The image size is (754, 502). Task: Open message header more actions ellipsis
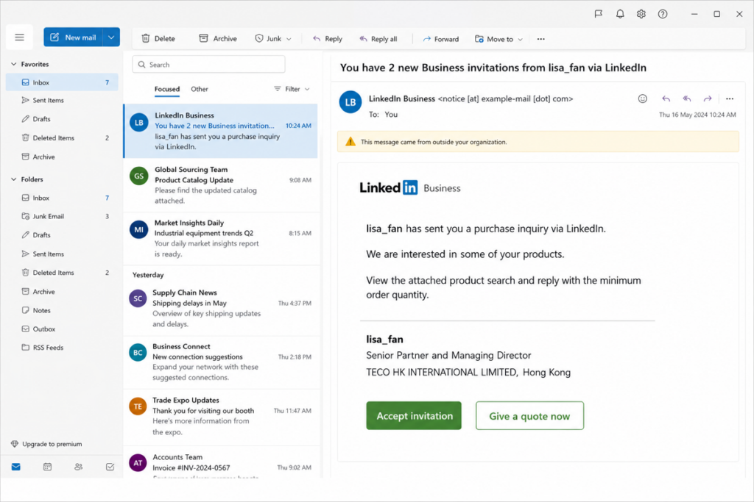point(730,99)
